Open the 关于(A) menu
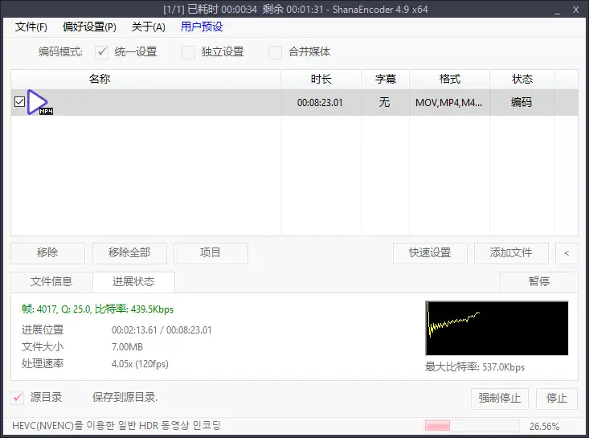 (148, 27)
